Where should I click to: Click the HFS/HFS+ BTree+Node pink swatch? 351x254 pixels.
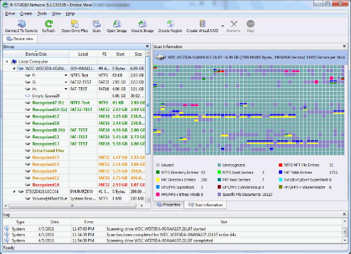(x=157, y=195)
